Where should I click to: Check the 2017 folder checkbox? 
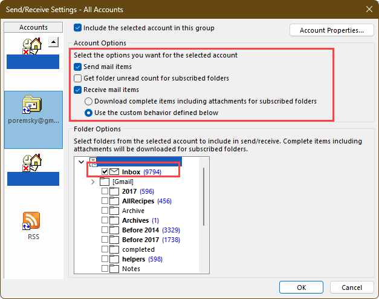point(105,191)
